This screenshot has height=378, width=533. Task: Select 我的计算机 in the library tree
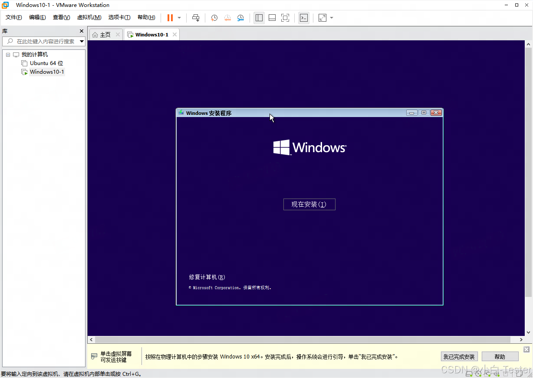pos(35,55)
